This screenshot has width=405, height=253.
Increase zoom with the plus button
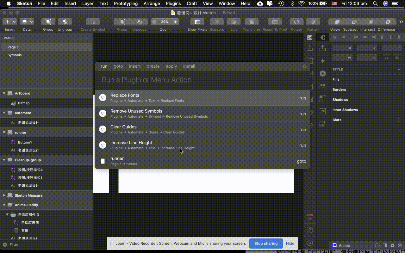(x=175, y=22)
